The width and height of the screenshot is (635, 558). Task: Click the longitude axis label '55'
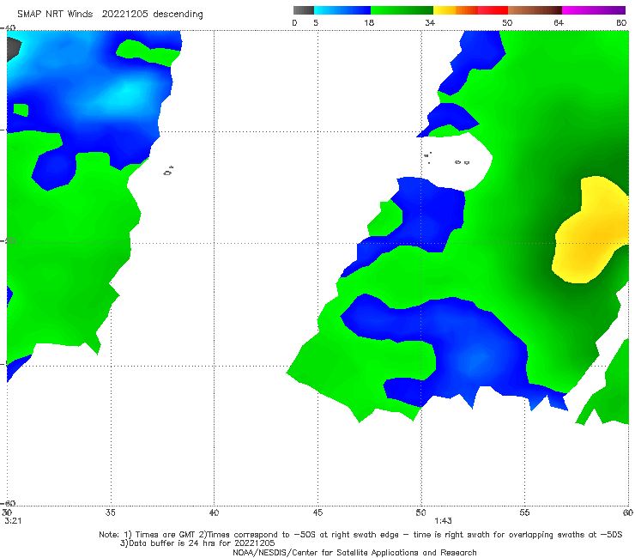point(524,513)
